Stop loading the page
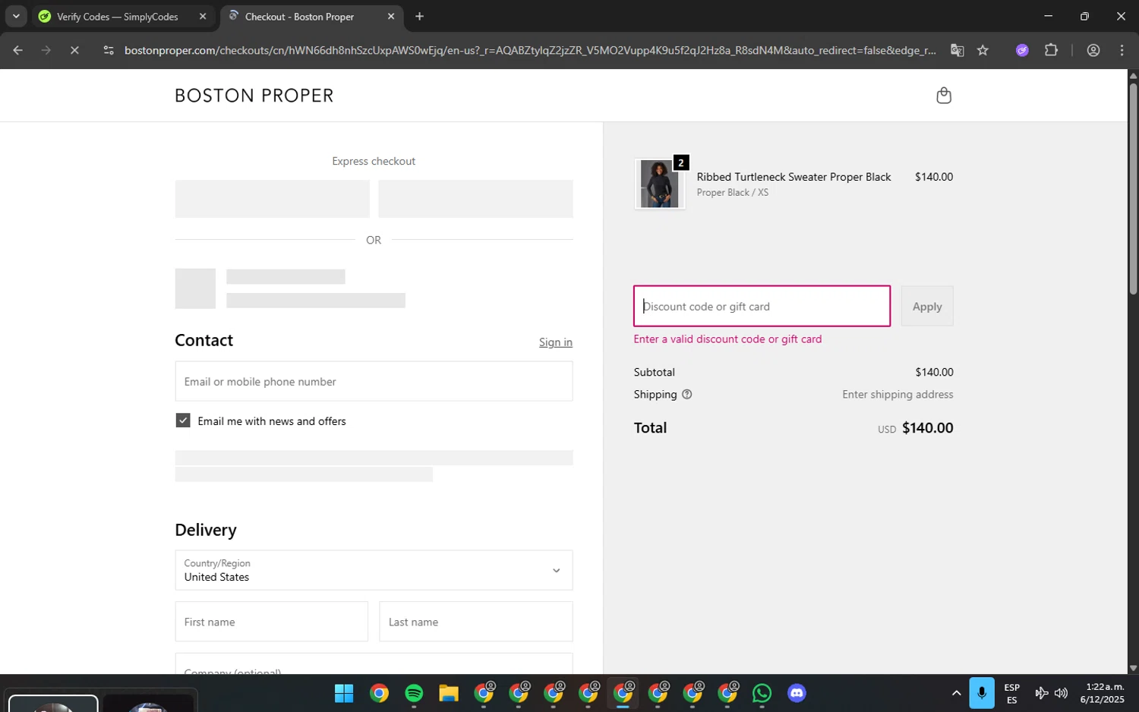This screenshot has width=1139, height=712. pos(74,50)
